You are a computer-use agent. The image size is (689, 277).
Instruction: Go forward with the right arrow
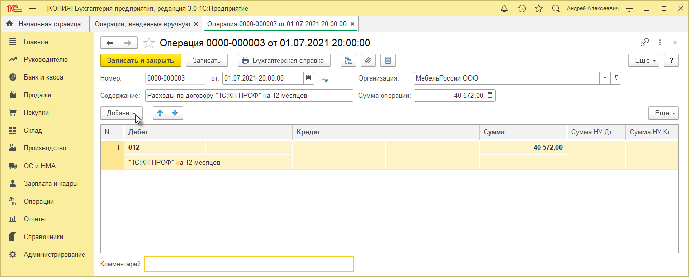point(128,43)
